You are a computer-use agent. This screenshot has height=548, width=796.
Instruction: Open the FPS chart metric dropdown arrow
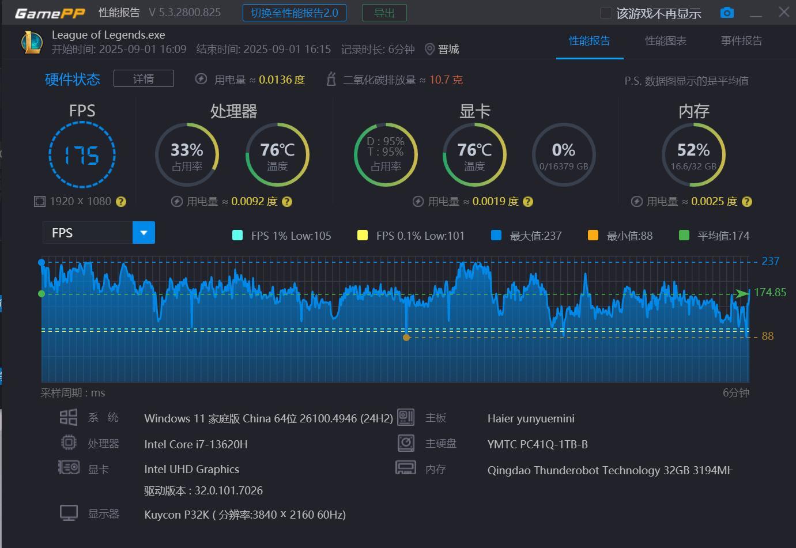[x=144, y=233]
